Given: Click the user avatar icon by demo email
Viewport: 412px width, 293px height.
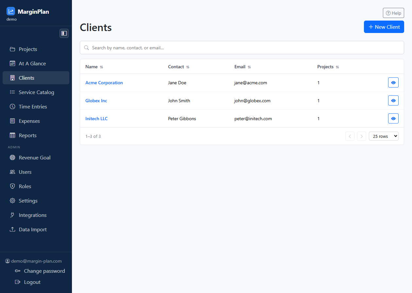Looking at the screenshot, I should click(x=8, y=261).
